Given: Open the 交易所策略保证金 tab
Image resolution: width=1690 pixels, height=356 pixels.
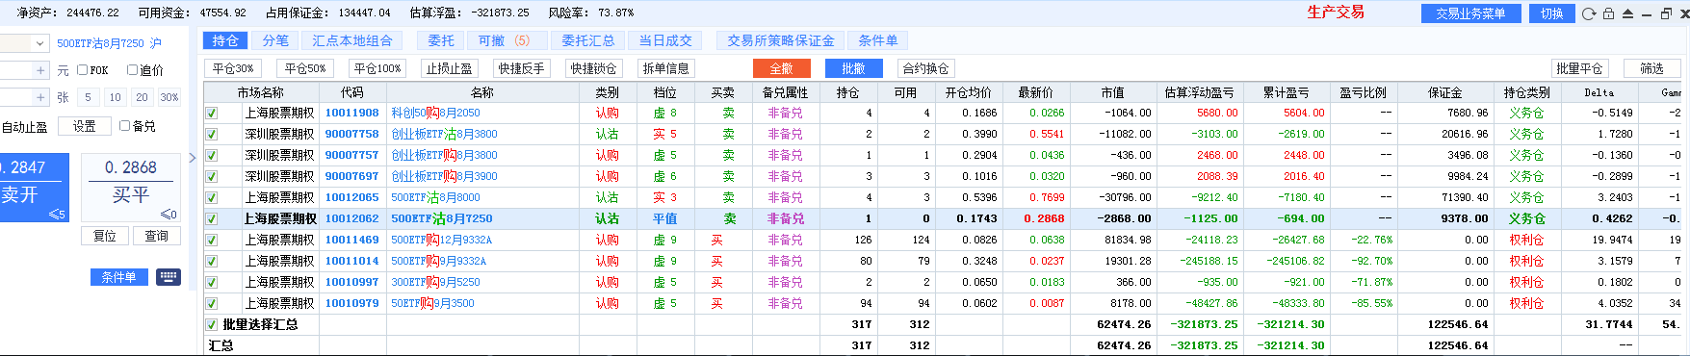Looking at the screenshot, I should pos(781,40).
